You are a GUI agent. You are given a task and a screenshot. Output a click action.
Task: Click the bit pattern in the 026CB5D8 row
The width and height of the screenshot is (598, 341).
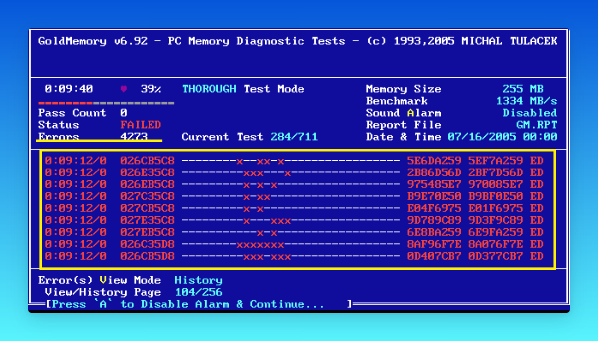pyautogui.click(x=291, y=257)
